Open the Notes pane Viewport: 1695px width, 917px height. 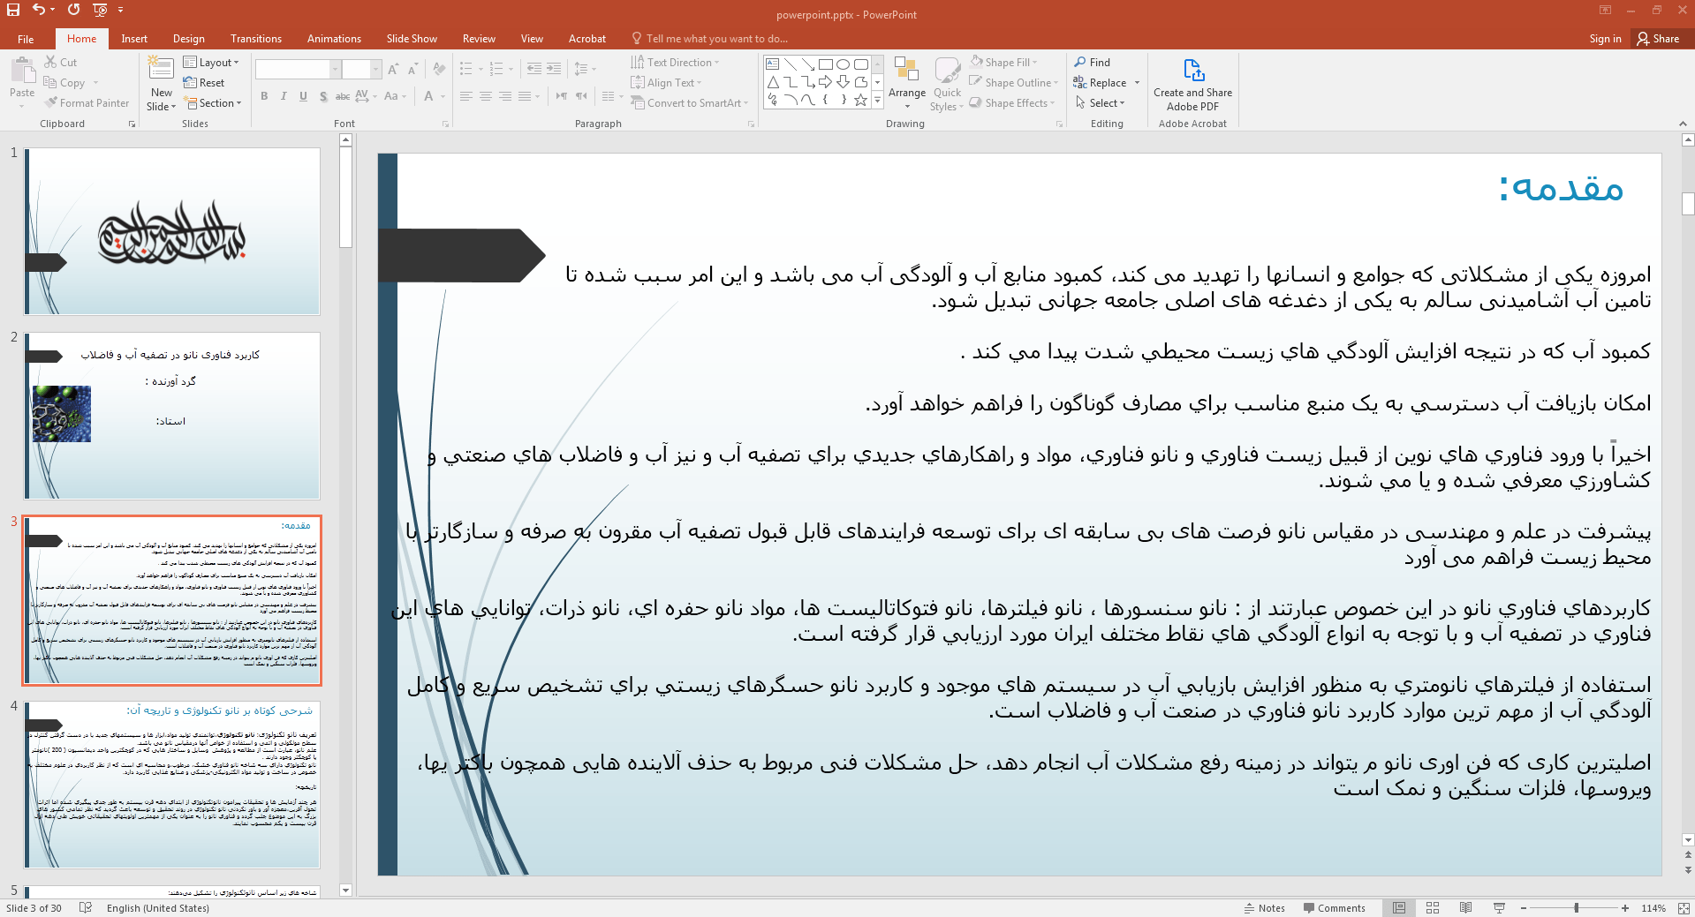(1264, 908)
